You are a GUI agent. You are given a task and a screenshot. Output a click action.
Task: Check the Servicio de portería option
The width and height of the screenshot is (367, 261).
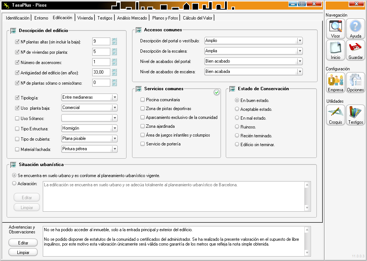coord(143,144)
